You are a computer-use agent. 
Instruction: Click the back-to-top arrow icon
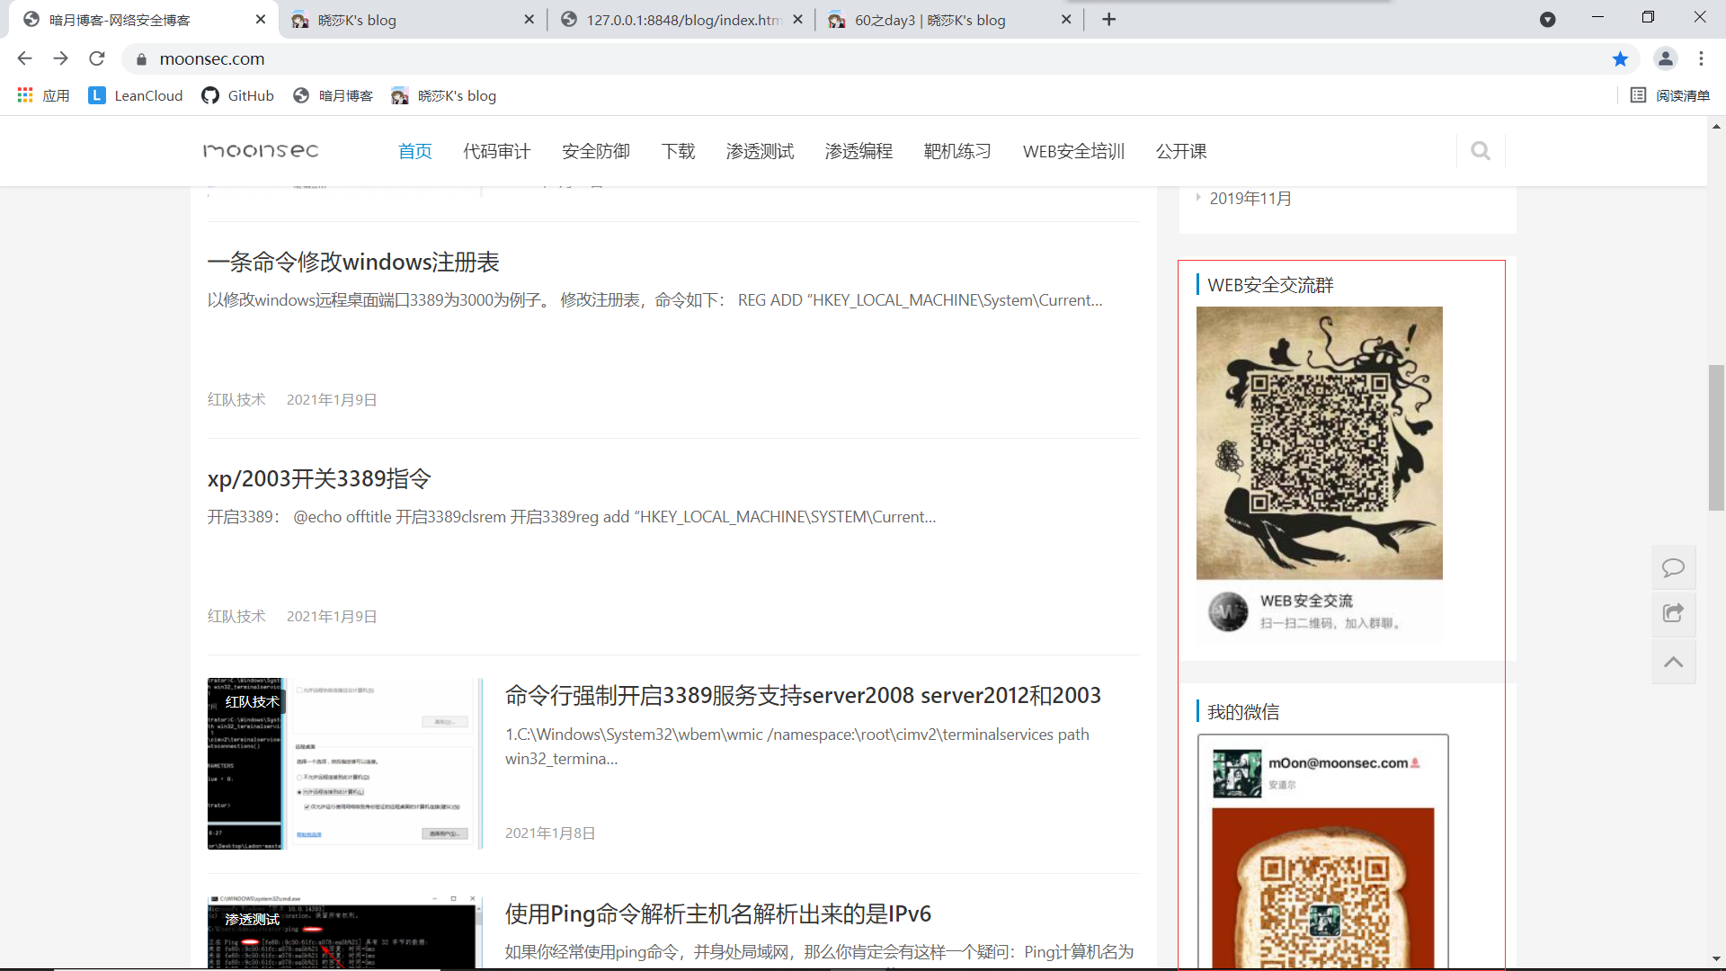tap(1673, 662)
